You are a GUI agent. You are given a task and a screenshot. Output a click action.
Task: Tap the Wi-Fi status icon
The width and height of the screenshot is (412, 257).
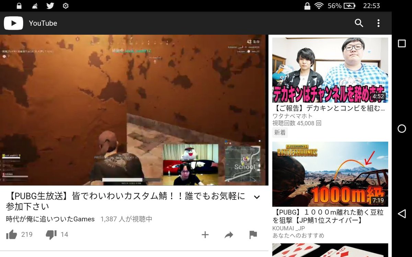coord(319,6)
